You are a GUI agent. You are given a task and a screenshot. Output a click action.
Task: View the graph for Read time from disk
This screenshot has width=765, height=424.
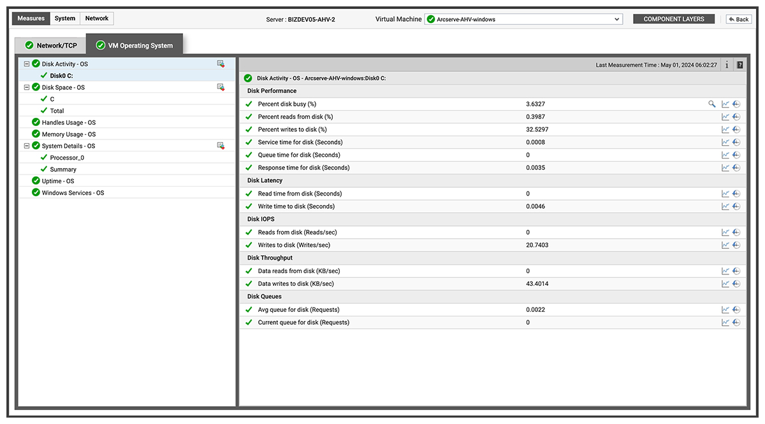[725, 194]
